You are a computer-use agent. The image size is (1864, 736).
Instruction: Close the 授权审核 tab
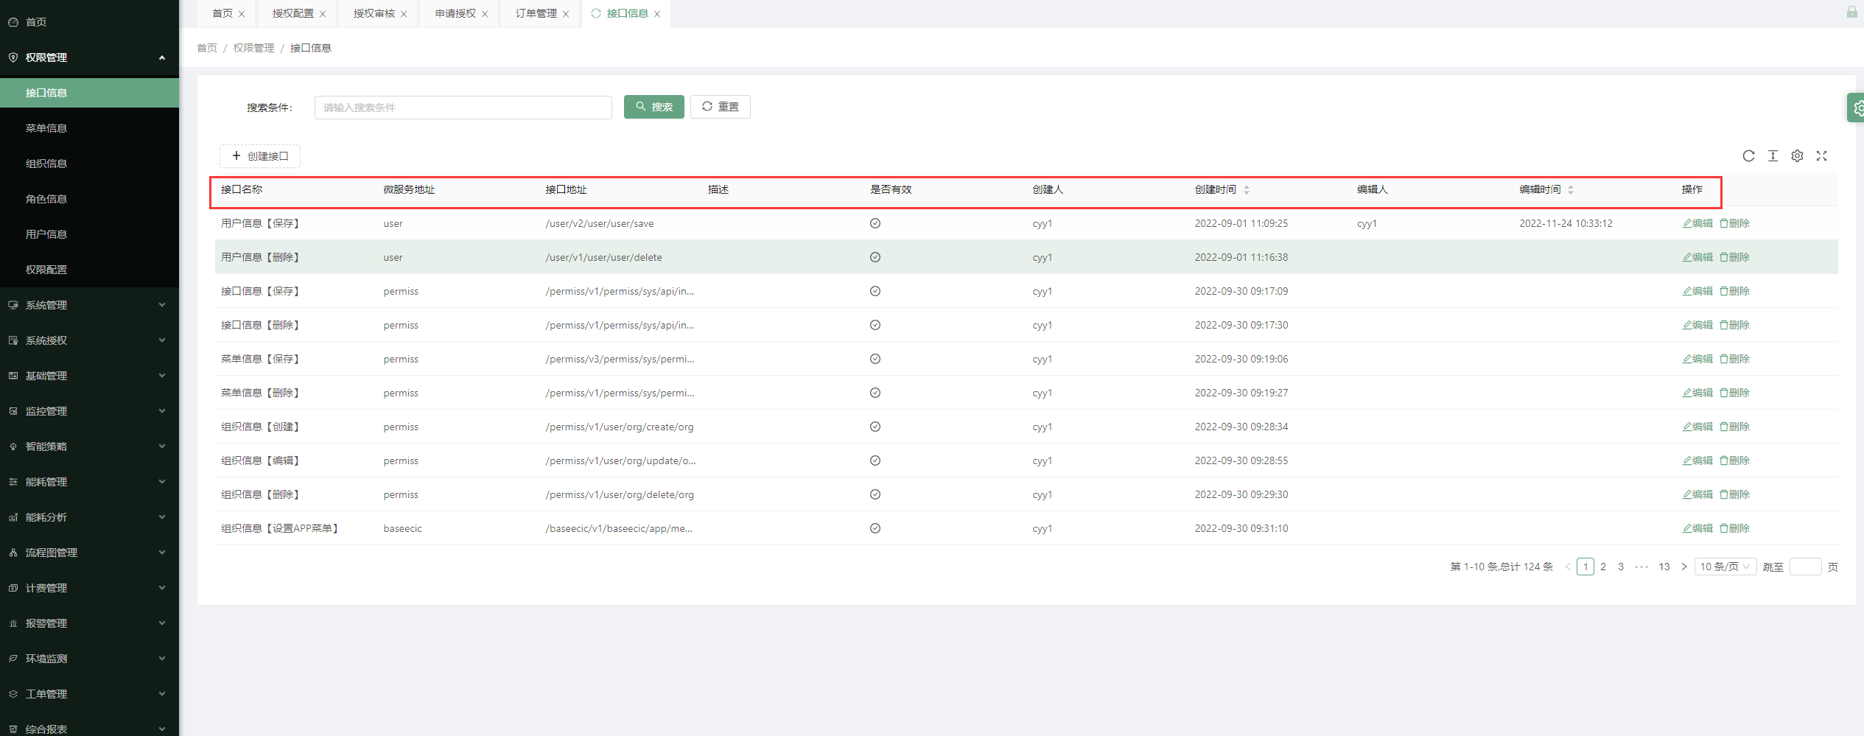tap(404, 14)
